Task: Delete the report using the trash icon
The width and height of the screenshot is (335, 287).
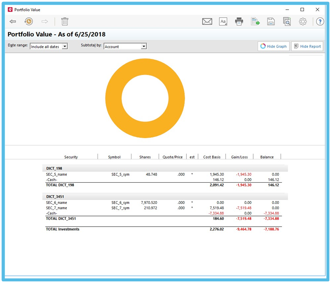Action: [x=65, y=22]
